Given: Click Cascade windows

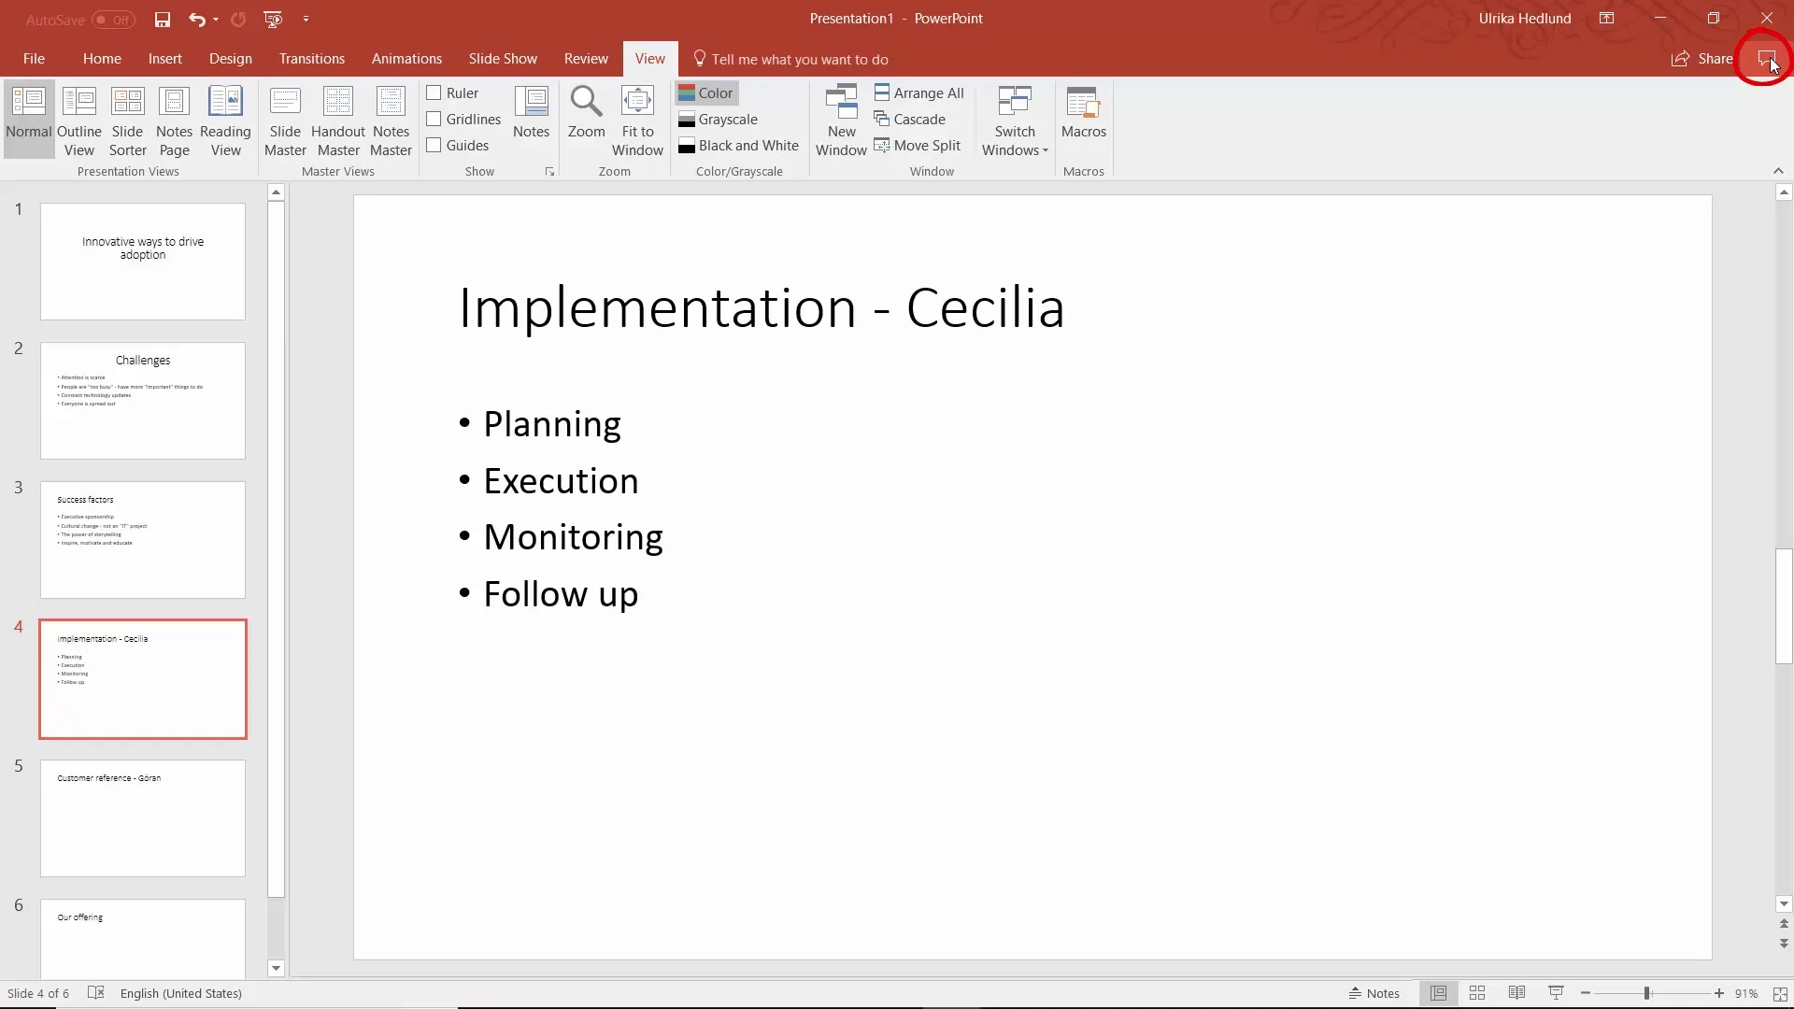Looking at the screenshot, I should point(910,119).
